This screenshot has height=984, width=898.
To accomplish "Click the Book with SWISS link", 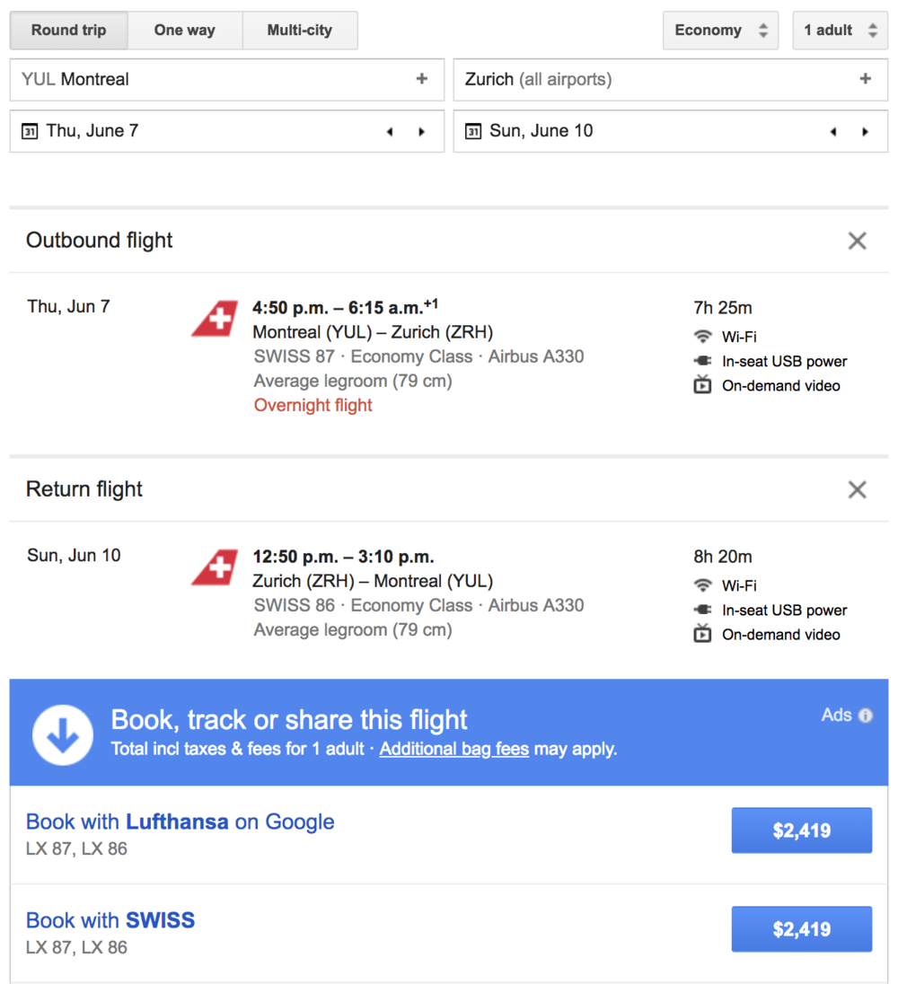I will coord(110,920).
